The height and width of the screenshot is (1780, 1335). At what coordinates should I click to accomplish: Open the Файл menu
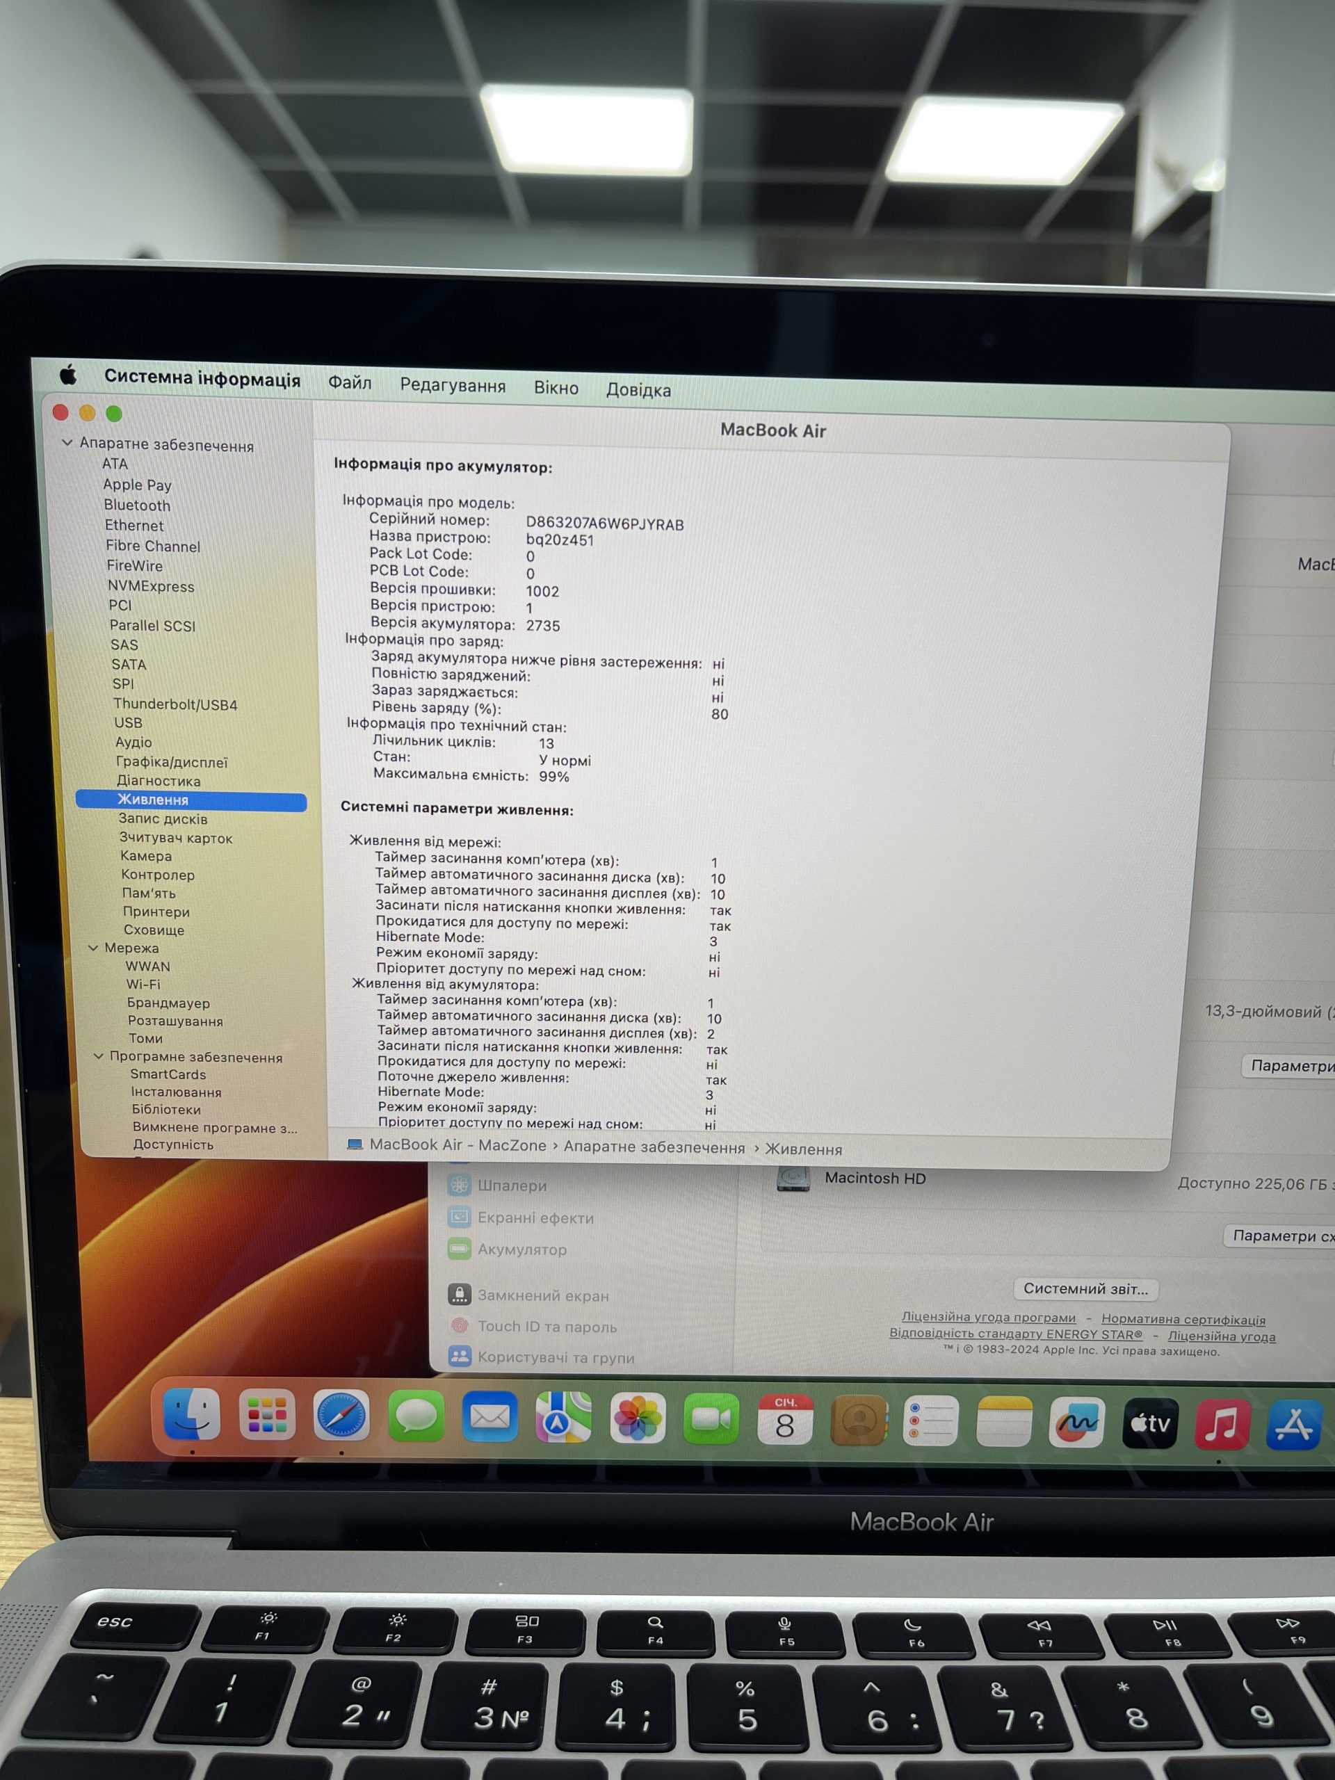coord(349,383)
